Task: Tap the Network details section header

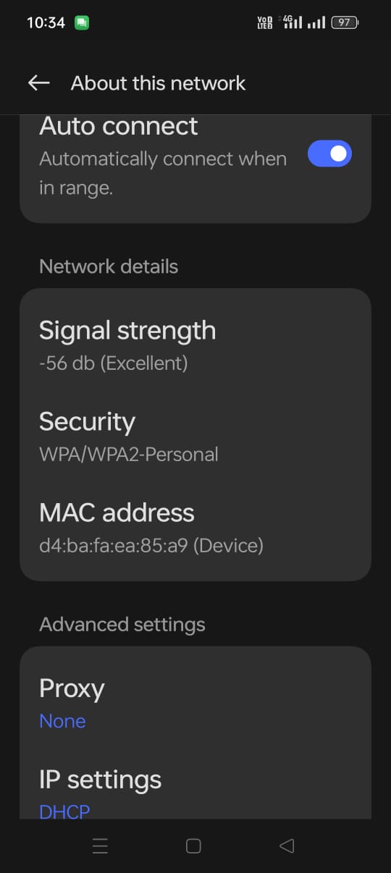Action: tap(109, 266)
